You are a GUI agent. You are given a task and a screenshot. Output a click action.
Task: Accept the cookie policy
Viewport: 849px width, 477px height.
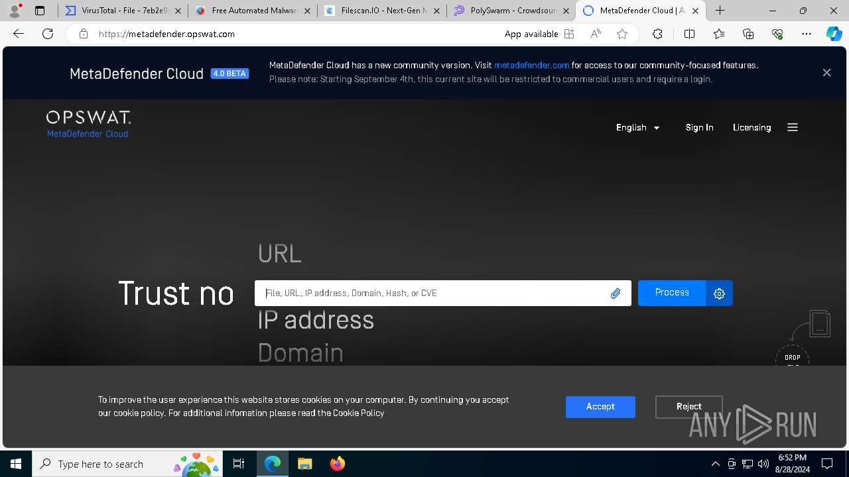point(600,407)
